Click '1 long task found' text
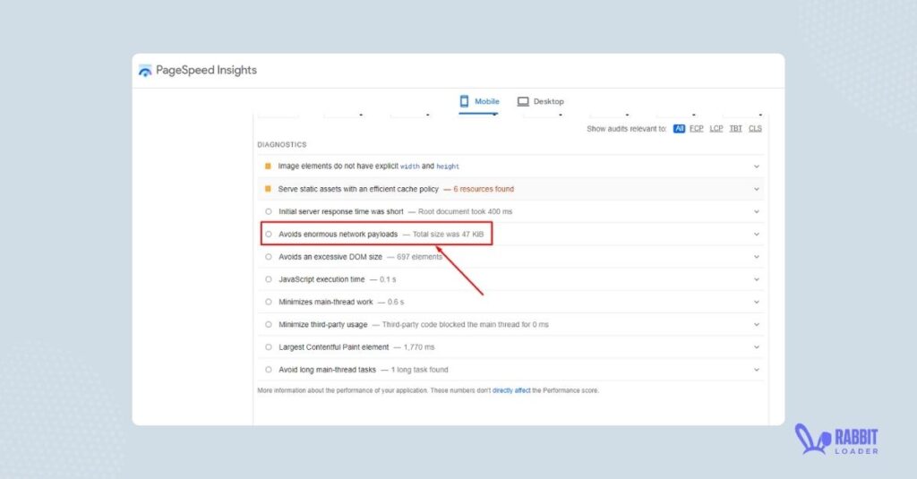The width and height of the screenshot is (917, 479). coord(419,370)
